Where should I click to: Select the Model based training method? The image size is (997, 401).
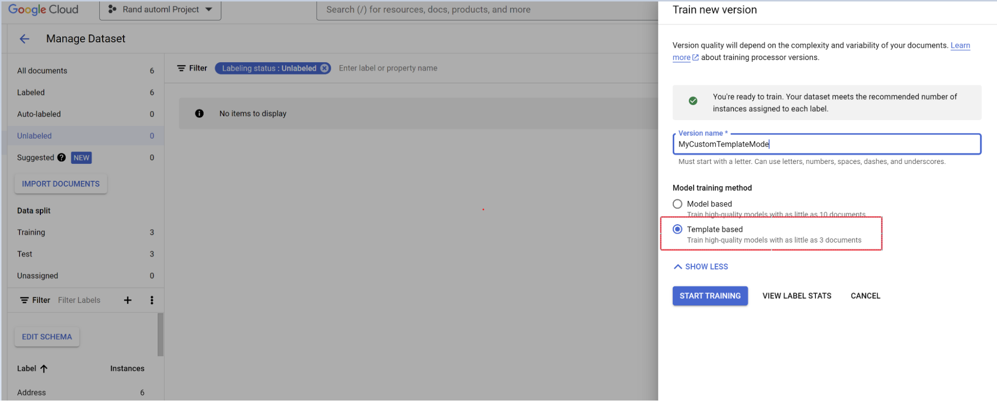coord(677,204)
